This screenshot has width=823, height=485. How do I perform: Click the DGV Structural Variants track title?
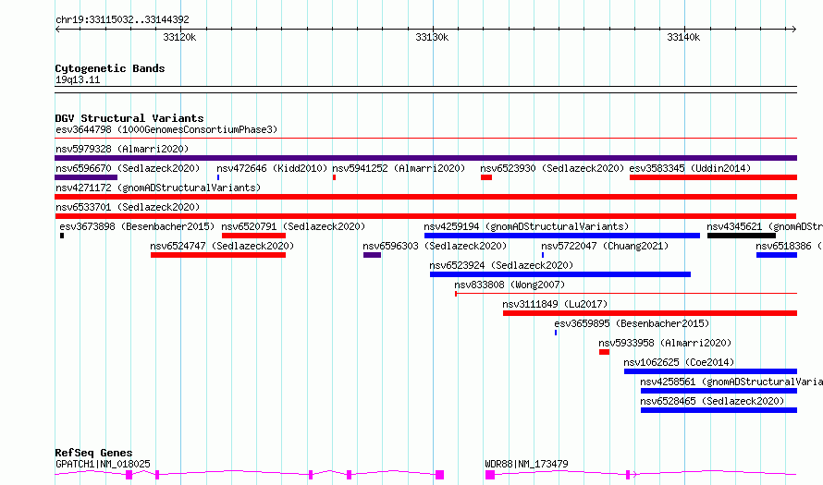[x=129, y=118]
